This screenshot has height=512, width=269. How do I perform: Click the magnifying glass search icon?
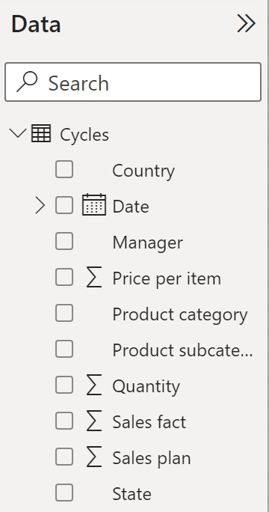point(27,82)
